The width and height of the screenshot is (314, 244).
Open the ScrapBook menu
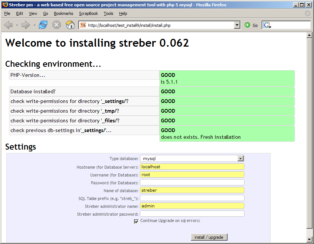click(x=88, y=13)
